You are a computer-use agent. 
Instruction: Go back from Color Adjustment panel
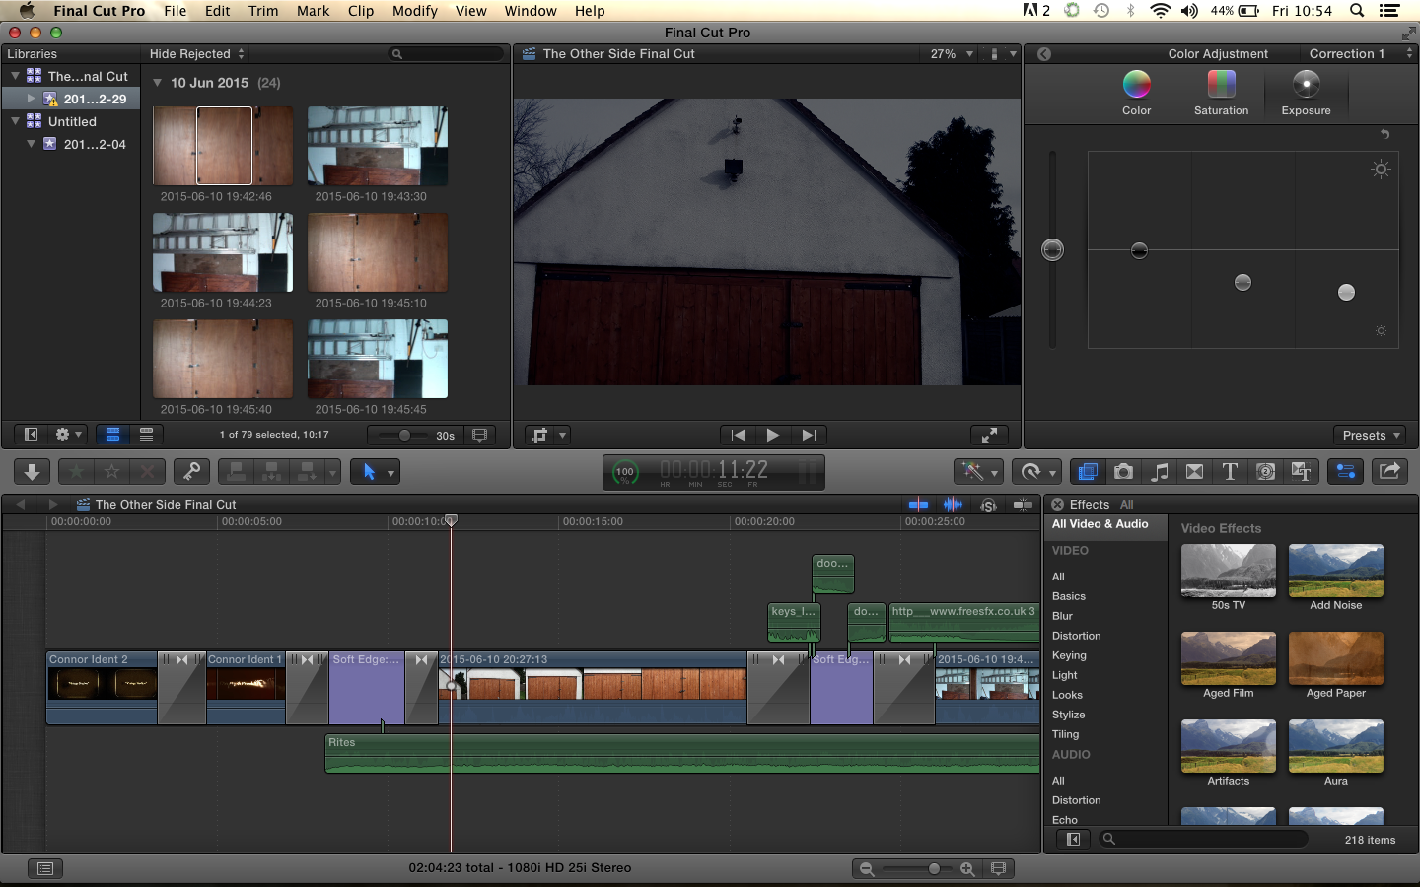tap(1044, 54)
